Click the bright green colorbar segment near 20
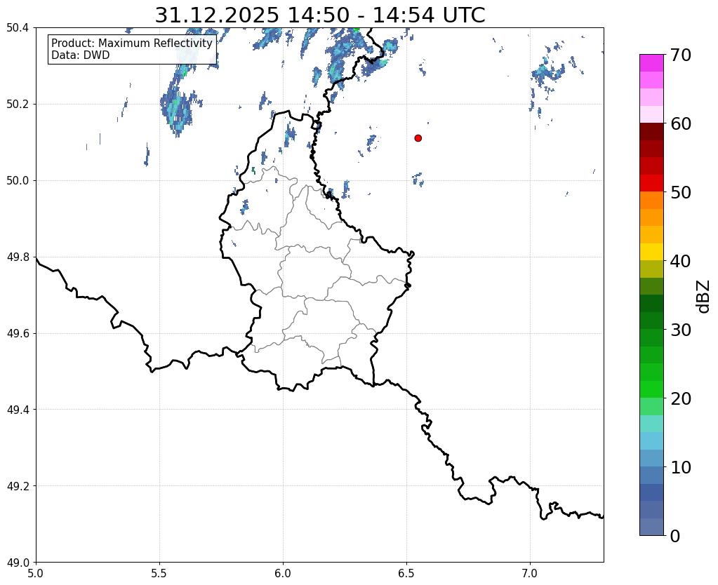The image size is (718, 585). pyautogui.click(x=651, y=389)
